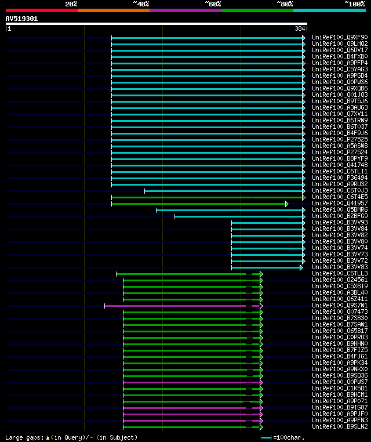The image size is (371, 442).
Task: Open the UniRef100_B9HHN0 entry
Action: coord(340,343)
